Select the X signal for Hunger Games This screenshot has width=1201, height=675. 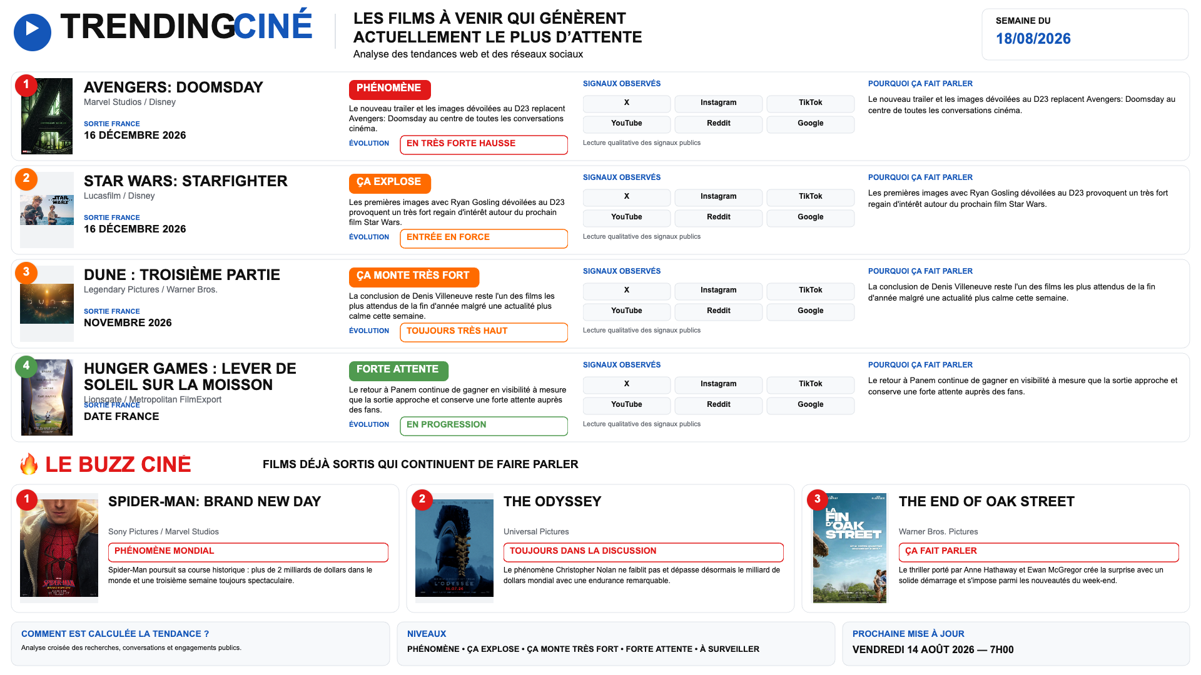[627, 384]
